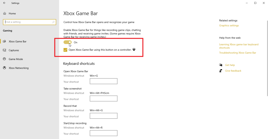Click the Win+G shortcut text
This screenshot has height=139, width=268.
pos(94,76)
